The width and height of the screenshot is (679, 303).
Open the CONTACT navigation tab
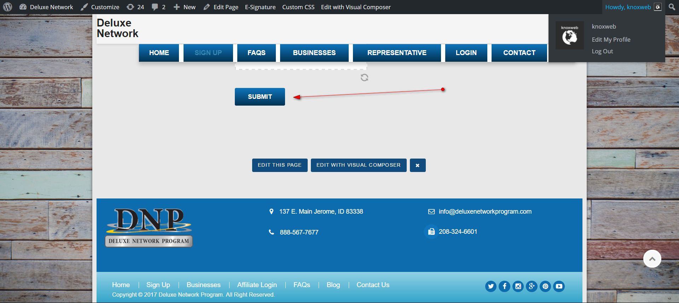(x=519, y=53)
